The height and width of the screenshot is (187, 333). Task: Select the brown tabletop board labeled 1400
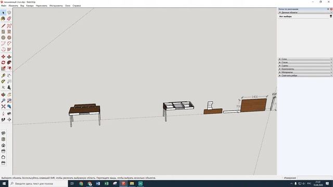pos(253,105)
